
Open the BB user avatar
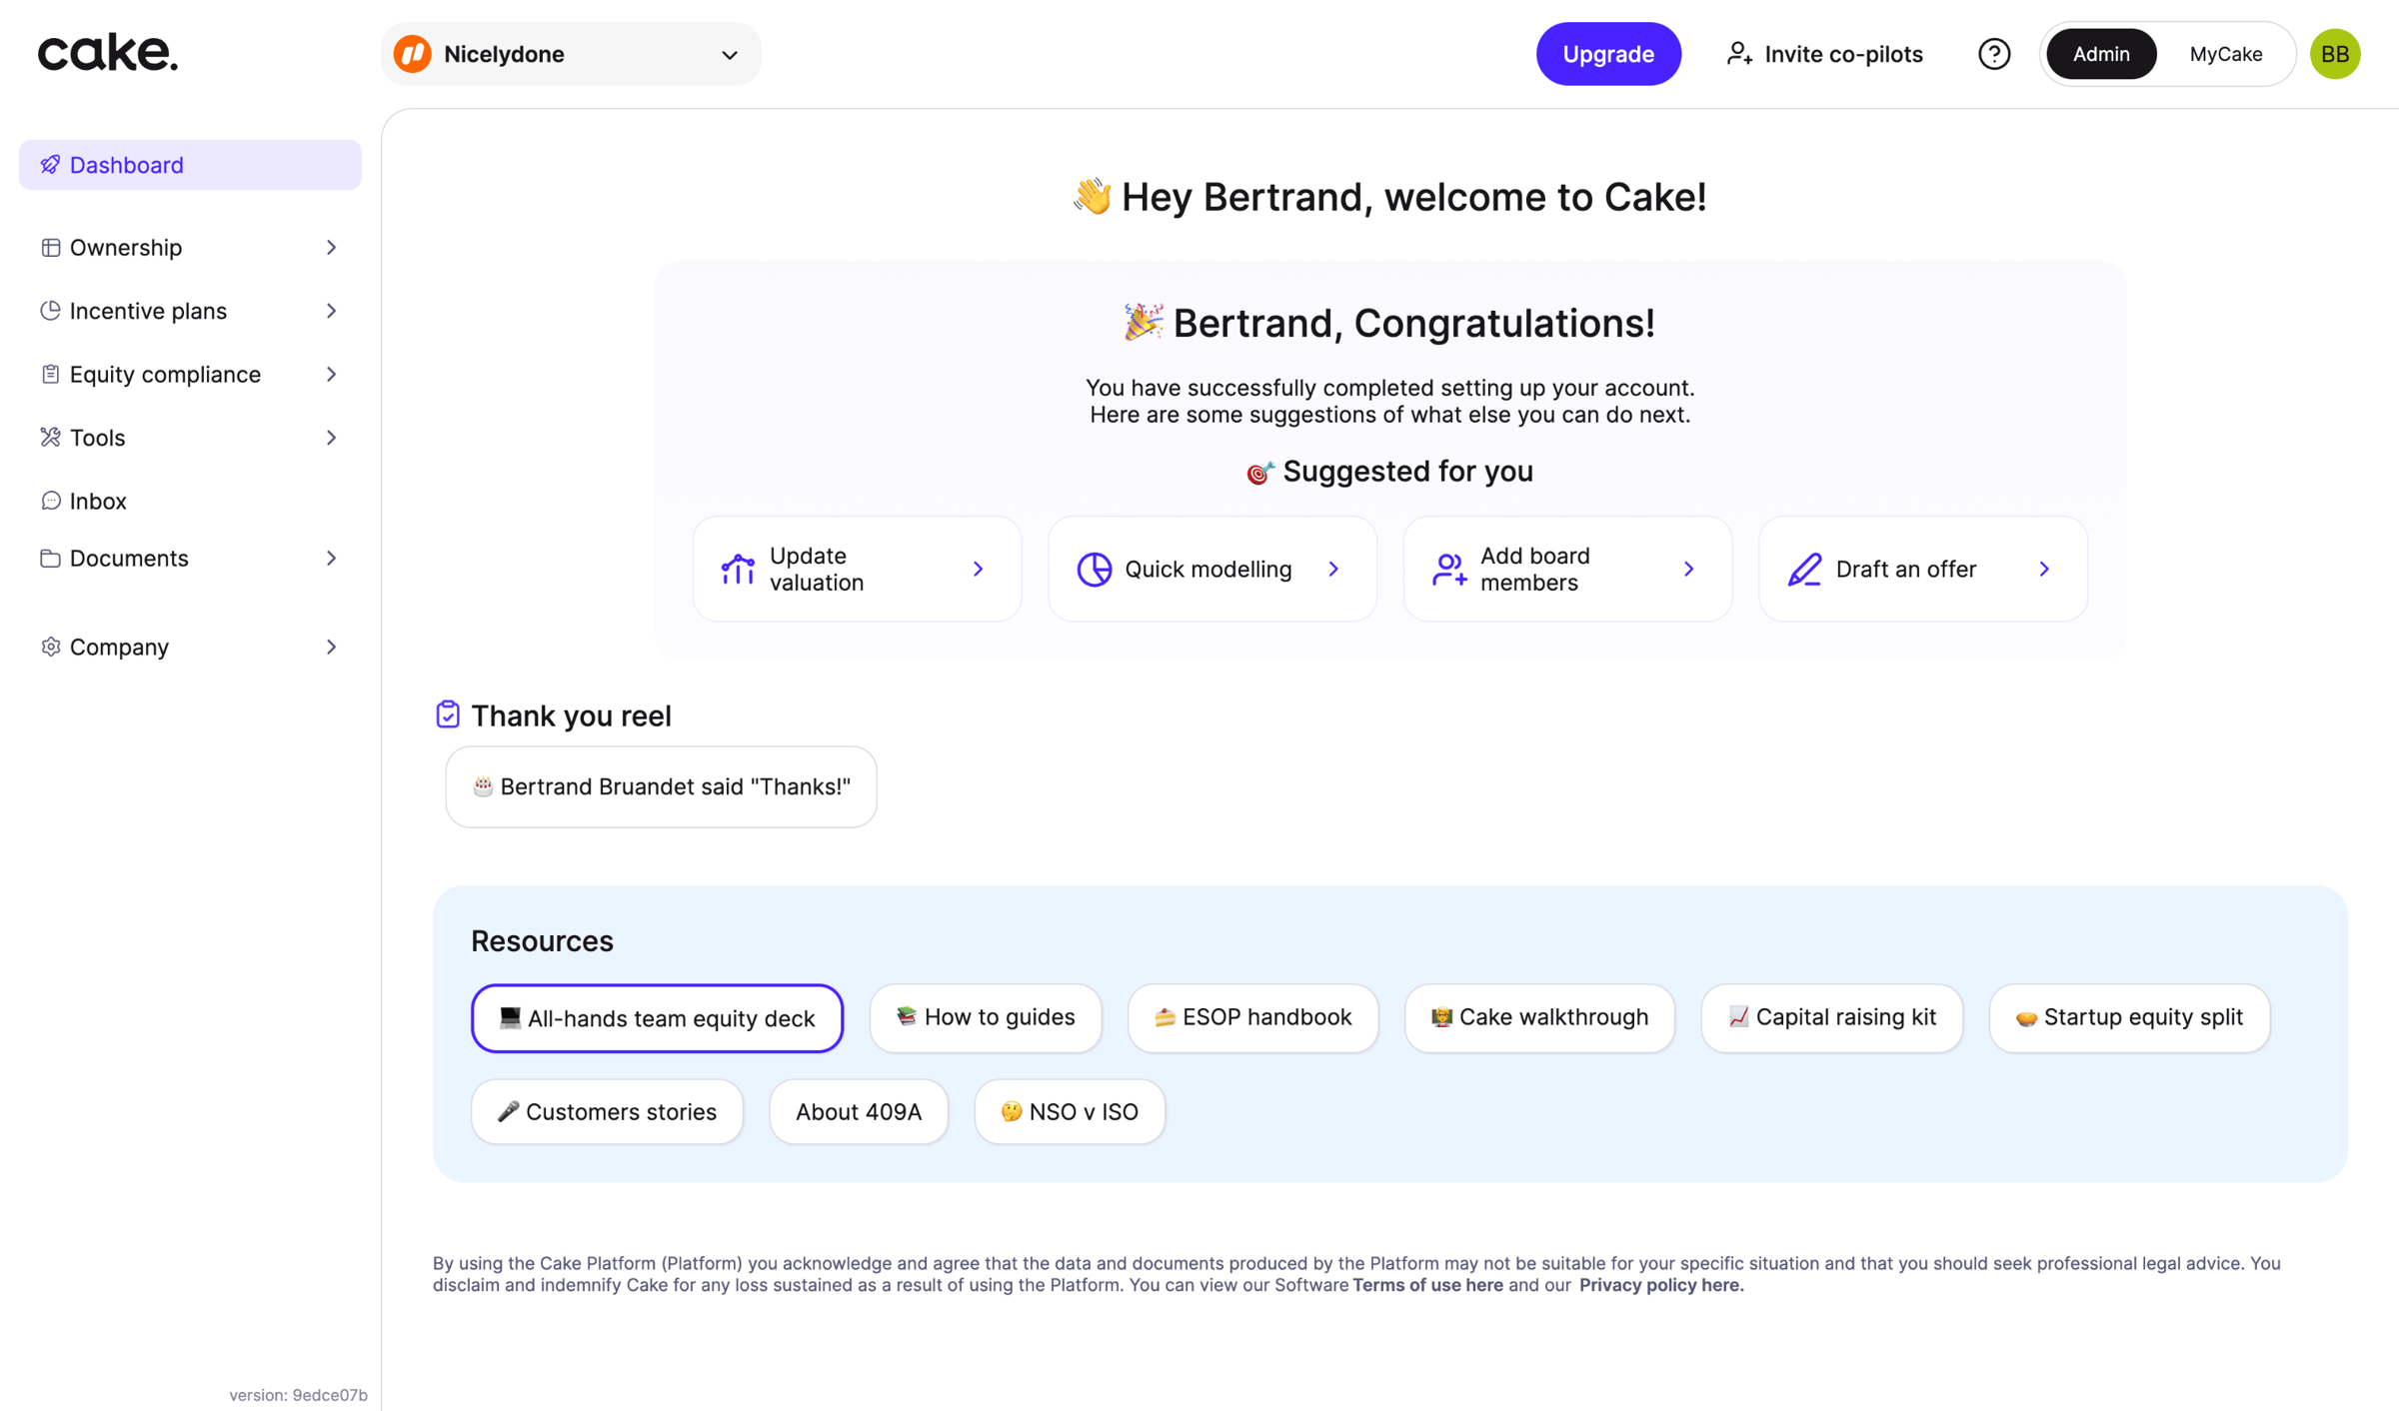[x=2335, y=54]
